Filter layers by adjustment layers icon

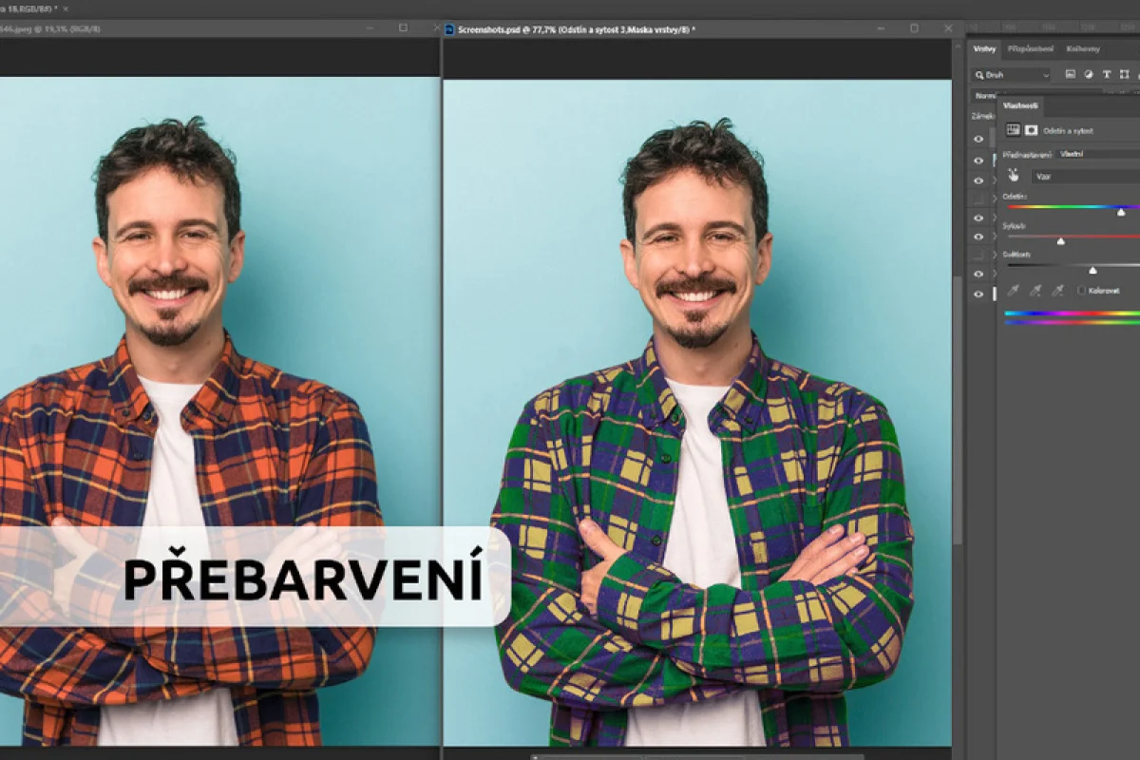click(1089, 74)
